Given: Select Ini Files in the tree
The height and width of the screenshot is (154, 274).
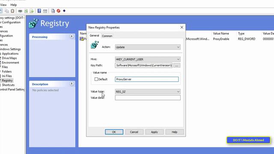Looking at the screenshot, I should [x=7, y=76].
